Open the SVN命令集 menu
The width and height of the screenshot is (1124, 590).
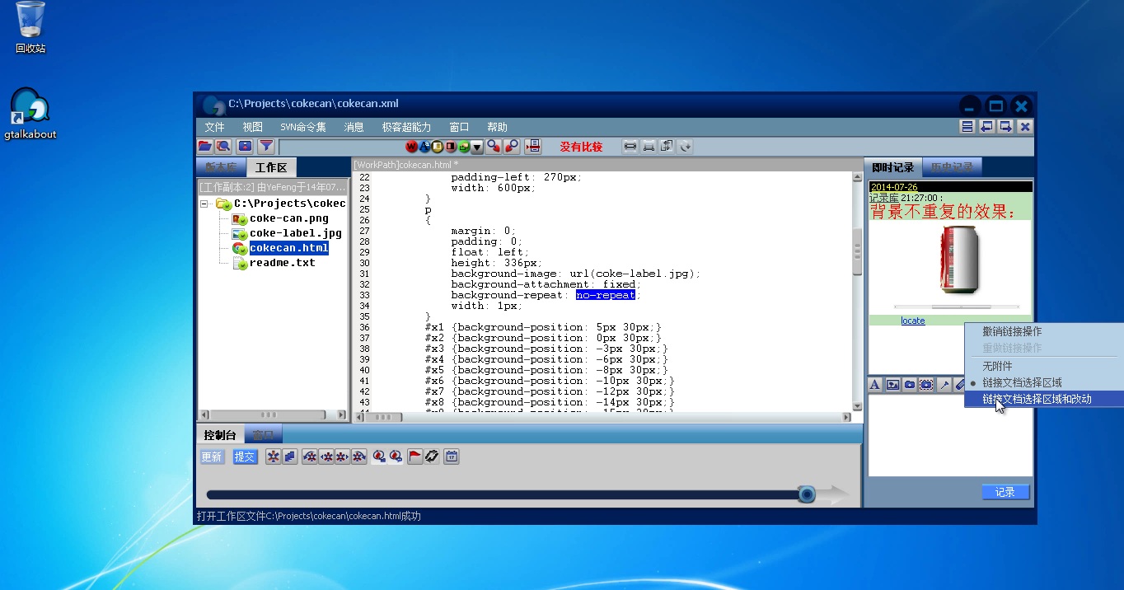(303, 127)
